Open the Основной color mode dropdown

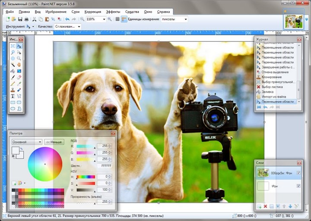40,142
